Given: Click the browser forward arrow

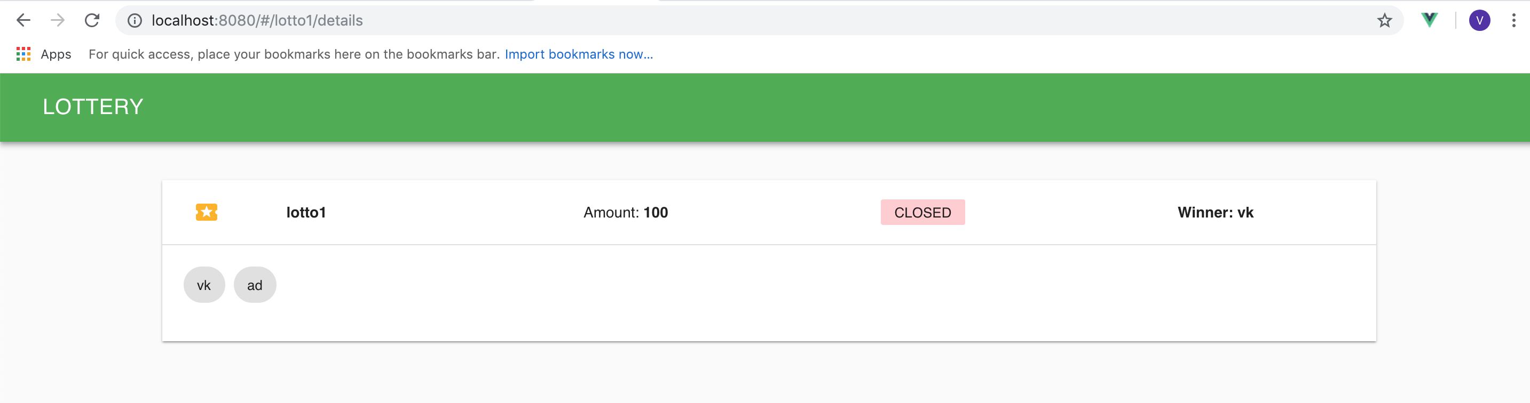Looking at the screenshot, I should pos(58,21).
